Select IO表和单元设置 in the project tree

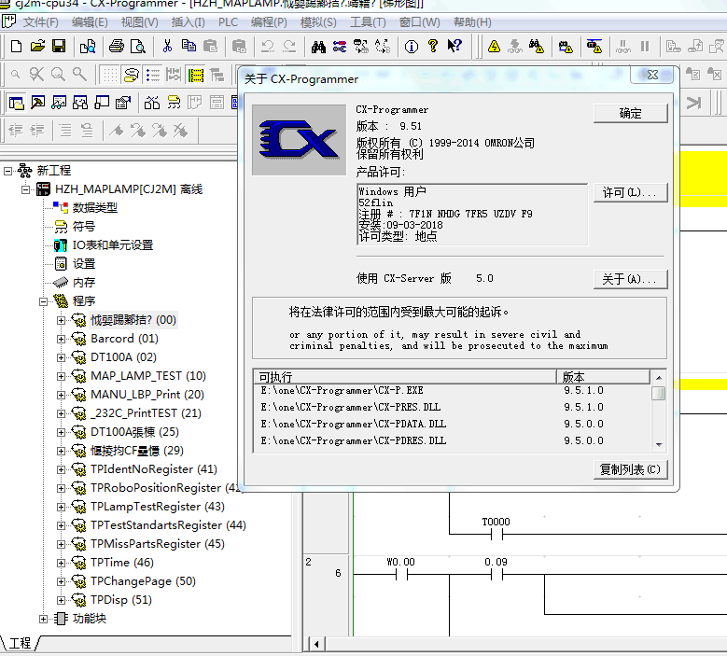[x=112, y=245]
